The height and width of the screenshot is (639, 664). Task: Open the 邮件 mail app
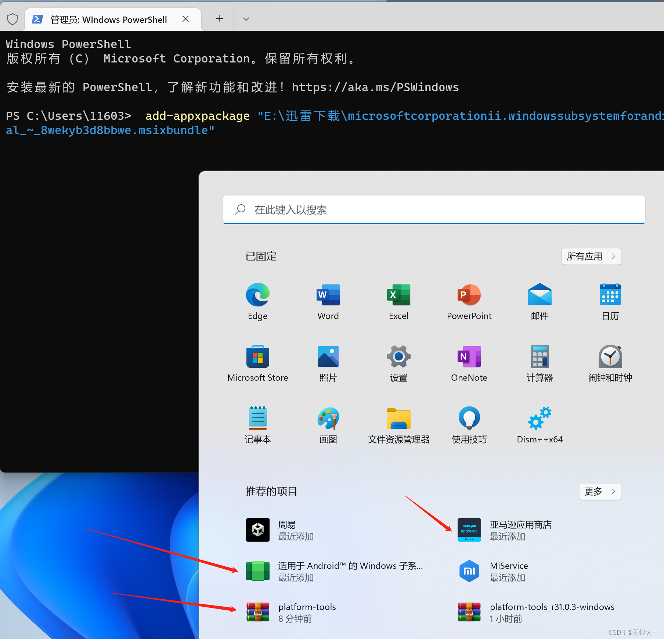[539, 301]
